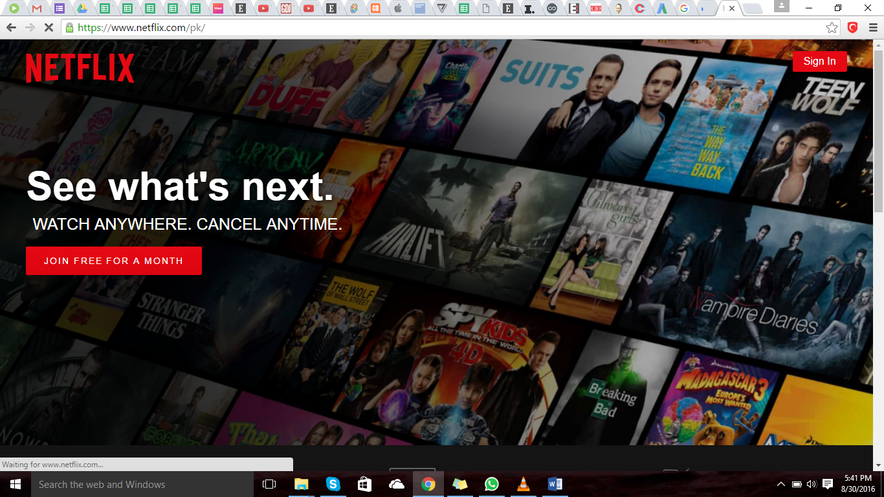Screen dimensions: 884x497
Task: Click the green padlock security icon
Action: point(70,28)
